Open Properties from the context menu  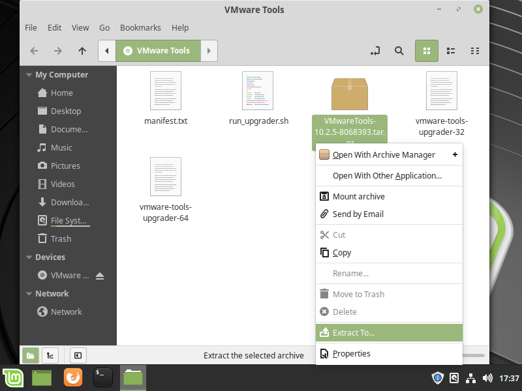tap(389, 354)
